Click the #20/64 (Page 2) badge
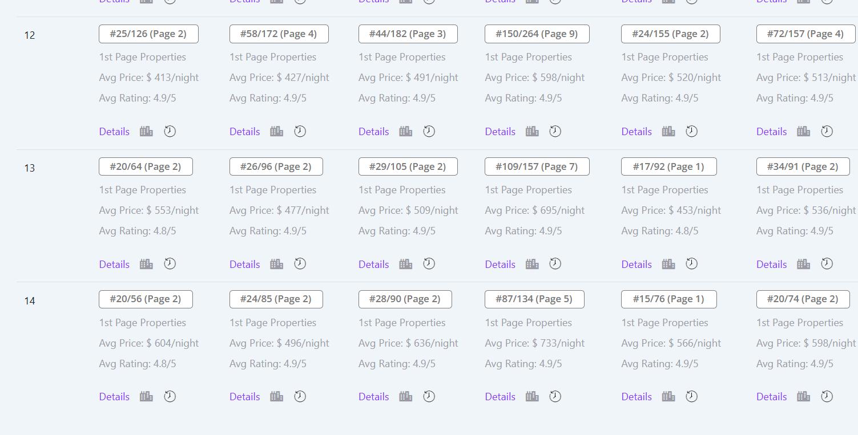This screenshot has width=858, height=435. [146, 166]
